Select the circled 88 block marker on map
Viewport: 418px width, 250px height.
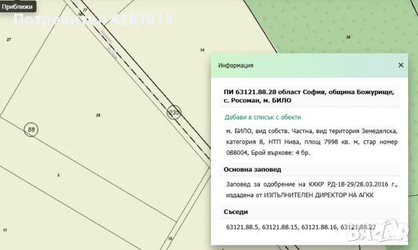point(31,129)
